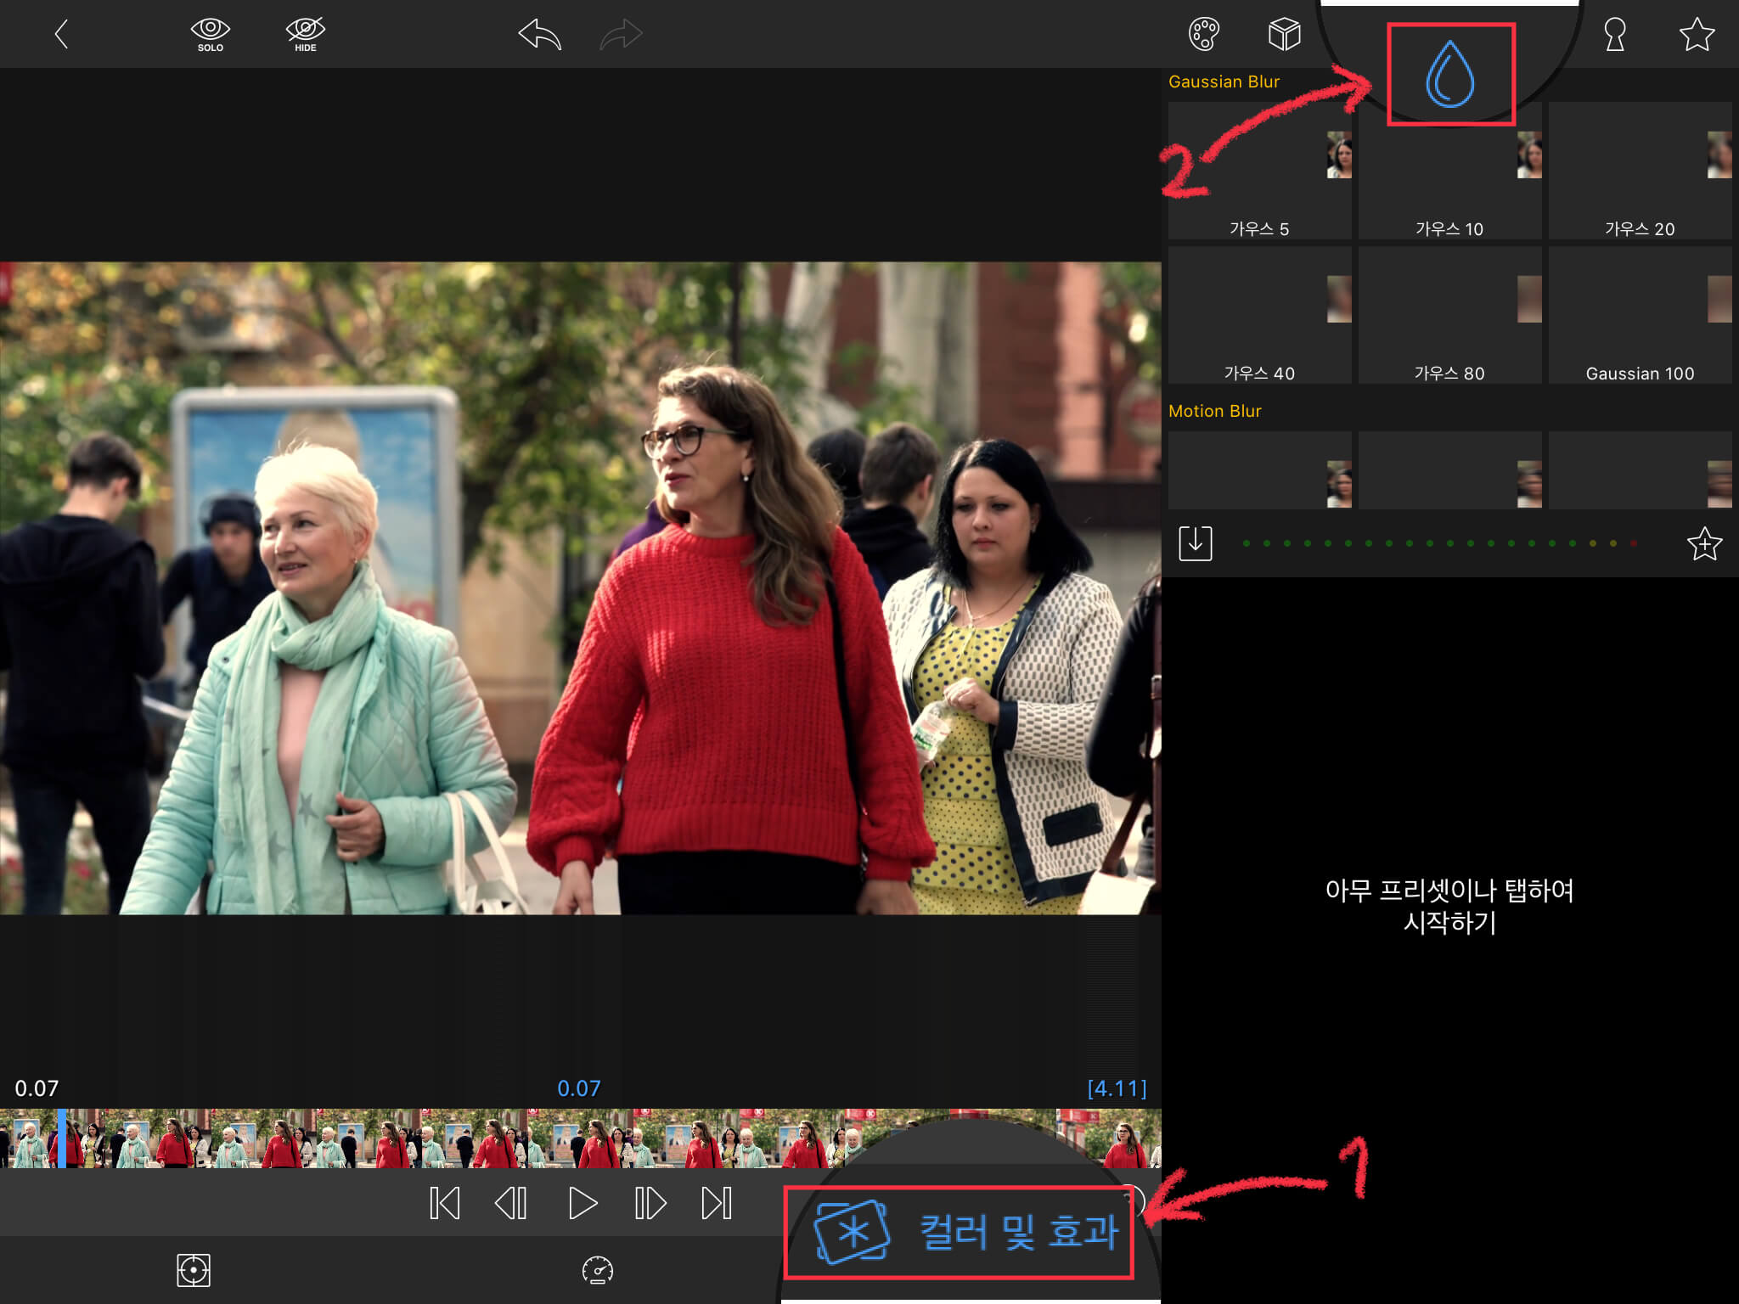This screenshot has width=1739, height=1304.
Task: Step forward one frame
Action: [x=650, y=1203]
